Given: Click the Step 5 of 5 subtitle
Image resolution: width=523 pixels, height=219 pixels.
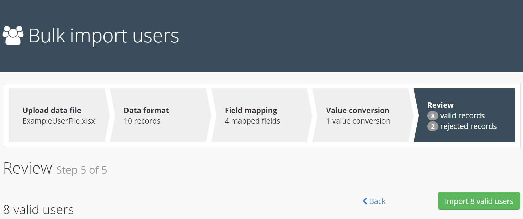Looking at the screenshot, I should point(82,170).
